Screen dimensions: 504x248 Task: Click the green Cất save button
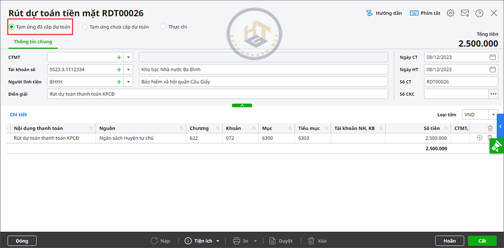point(482,241)
